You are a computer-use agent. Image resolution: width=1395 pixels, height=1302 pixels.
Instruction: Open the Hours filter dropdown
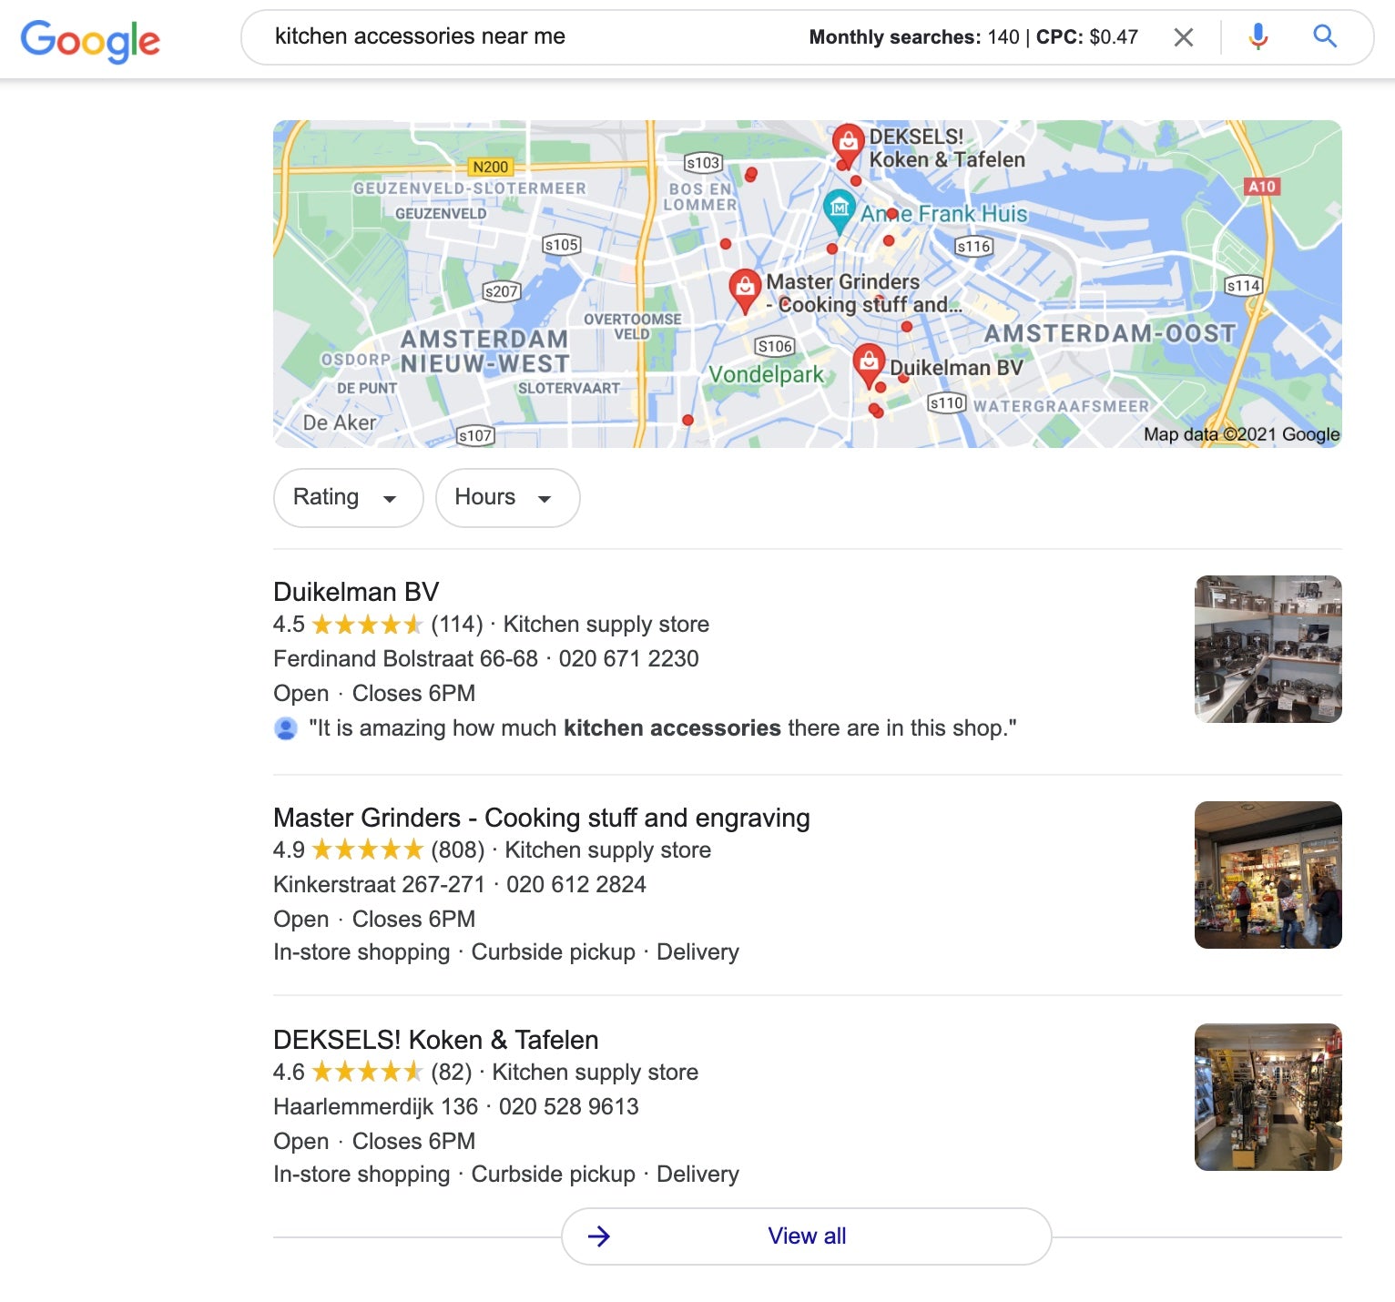click(x=507, y=498)
